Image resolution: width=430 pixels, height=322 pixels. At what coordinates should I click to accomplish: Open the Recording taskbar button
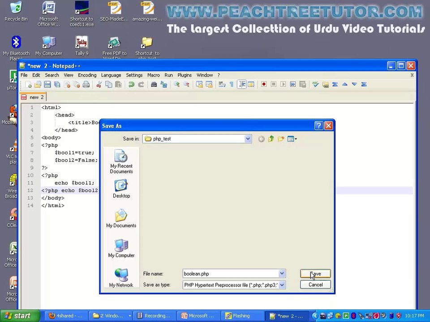(155, 316)
